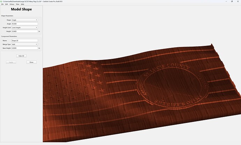This screenshot has height=145, width=241.
Task: Open the Edit menu
Action: pos(6,4)
